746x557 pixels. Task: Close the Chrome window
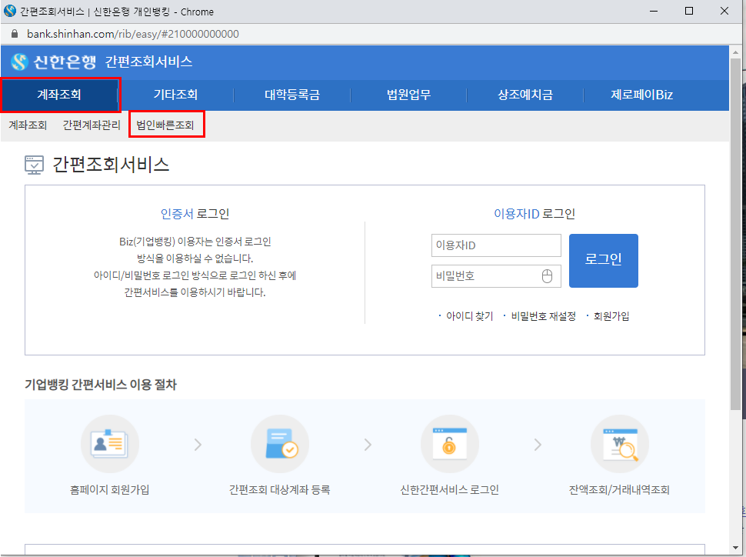[724, 11]
